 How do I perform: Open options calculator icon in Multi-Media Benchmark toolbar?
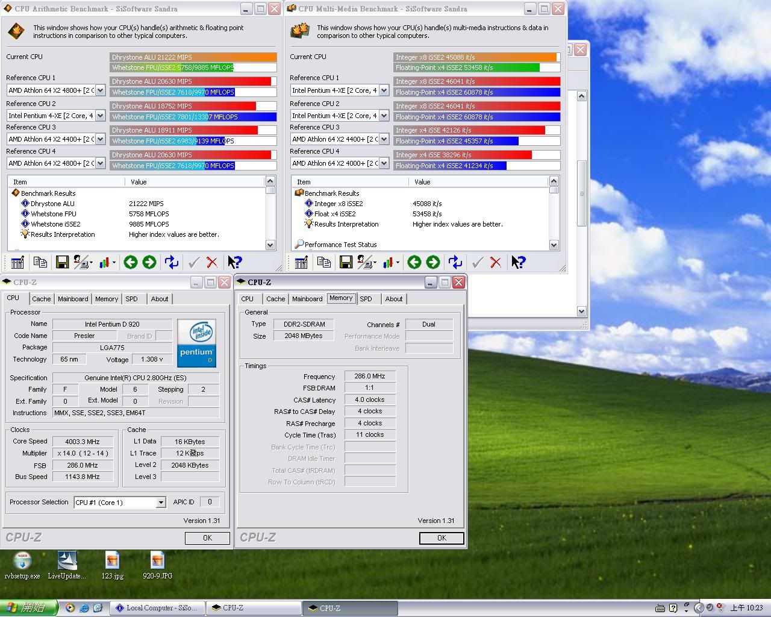coord(301,262)
